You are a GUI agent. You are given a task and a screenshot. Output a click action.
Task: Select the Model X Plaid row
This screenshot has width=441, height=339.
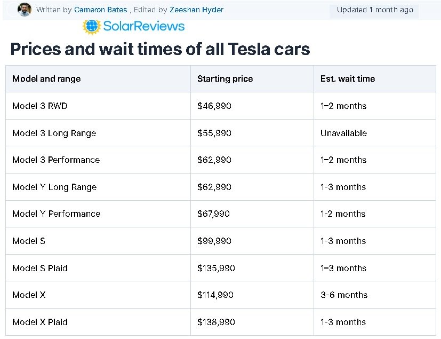coord(221,322)
